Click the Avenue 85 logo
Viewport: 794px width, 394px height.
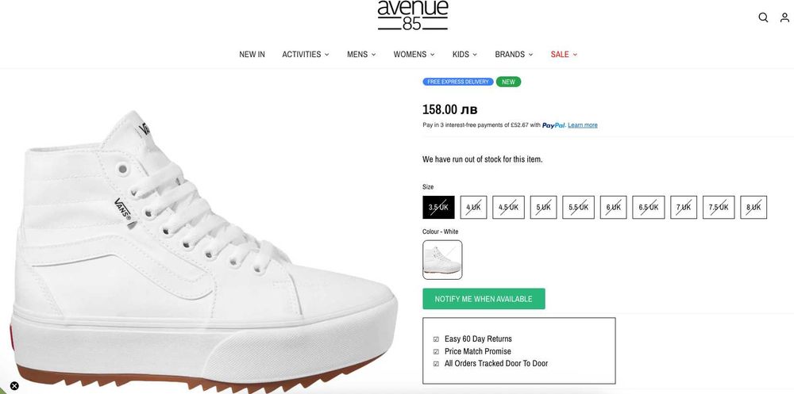click(x=413, y=15)
